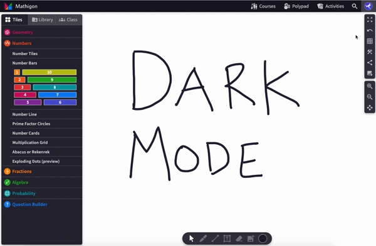Pick the straight Line tool
Viewport: 376px width, 246px height.
[215, 239]
